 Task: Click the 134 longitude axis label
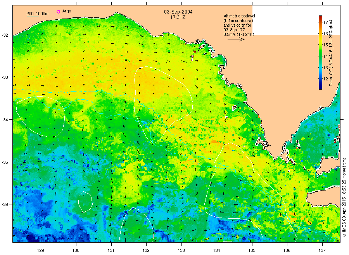pos(216,251)
